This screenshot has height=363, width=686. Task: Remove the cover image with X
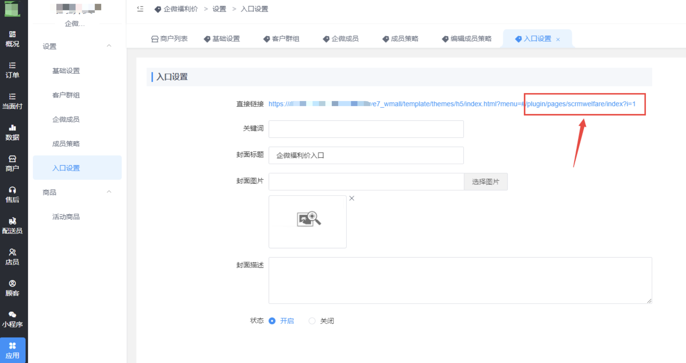click(352, 198)
